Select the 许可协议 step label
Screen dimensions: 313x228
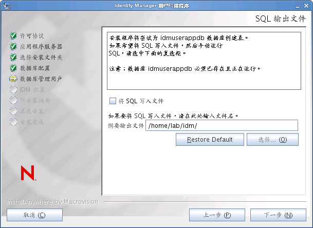pos(32,36)
